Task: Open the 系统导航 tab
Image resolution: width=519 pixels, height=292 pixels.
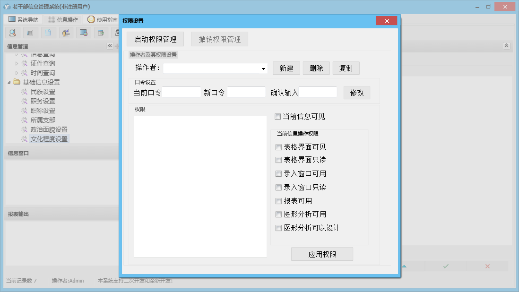Action: point(23,19)
